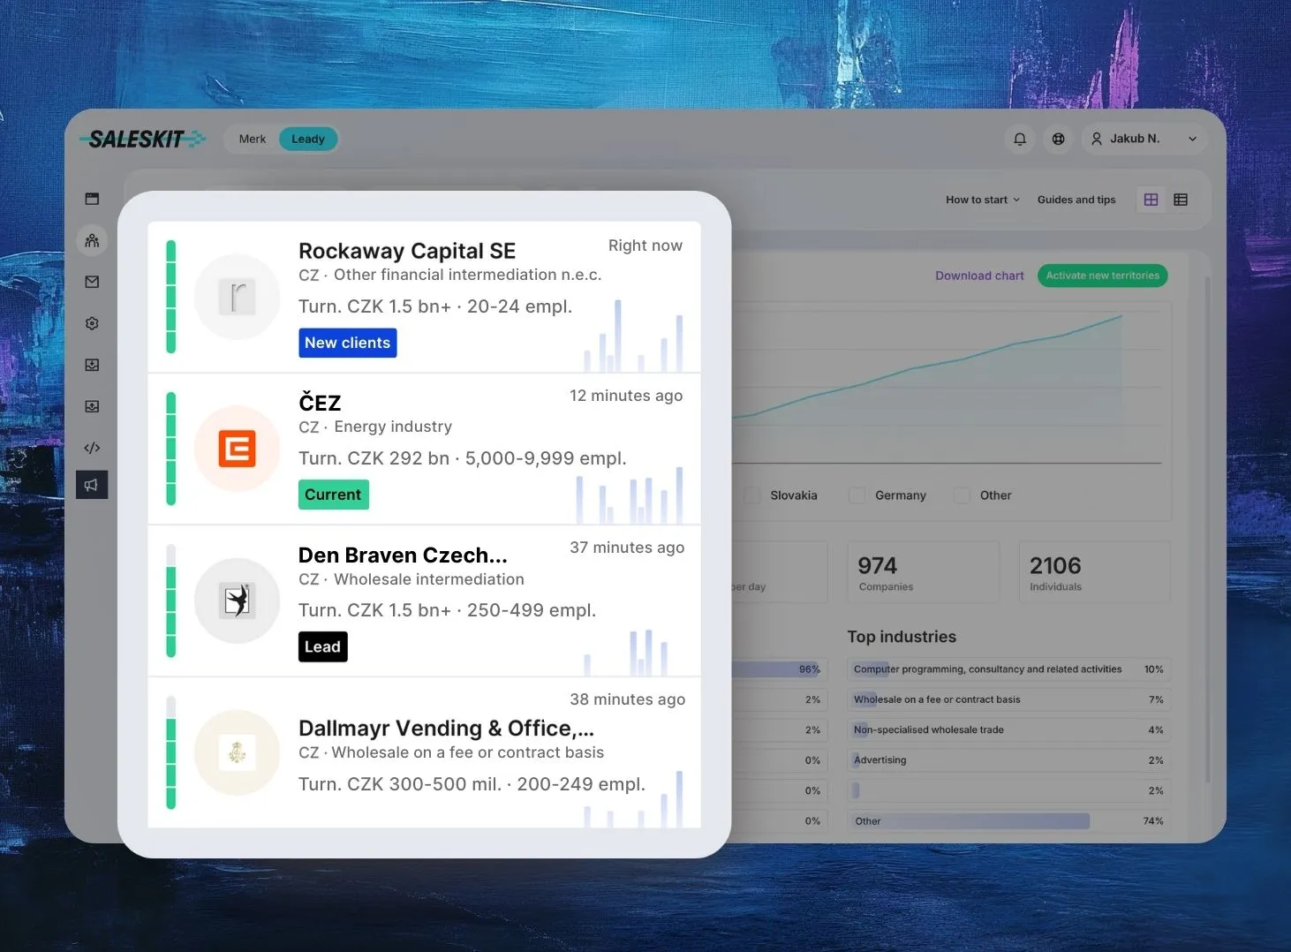
Task: Click Non-specialised wholesale trade row
Action: tap(1008, 729)
